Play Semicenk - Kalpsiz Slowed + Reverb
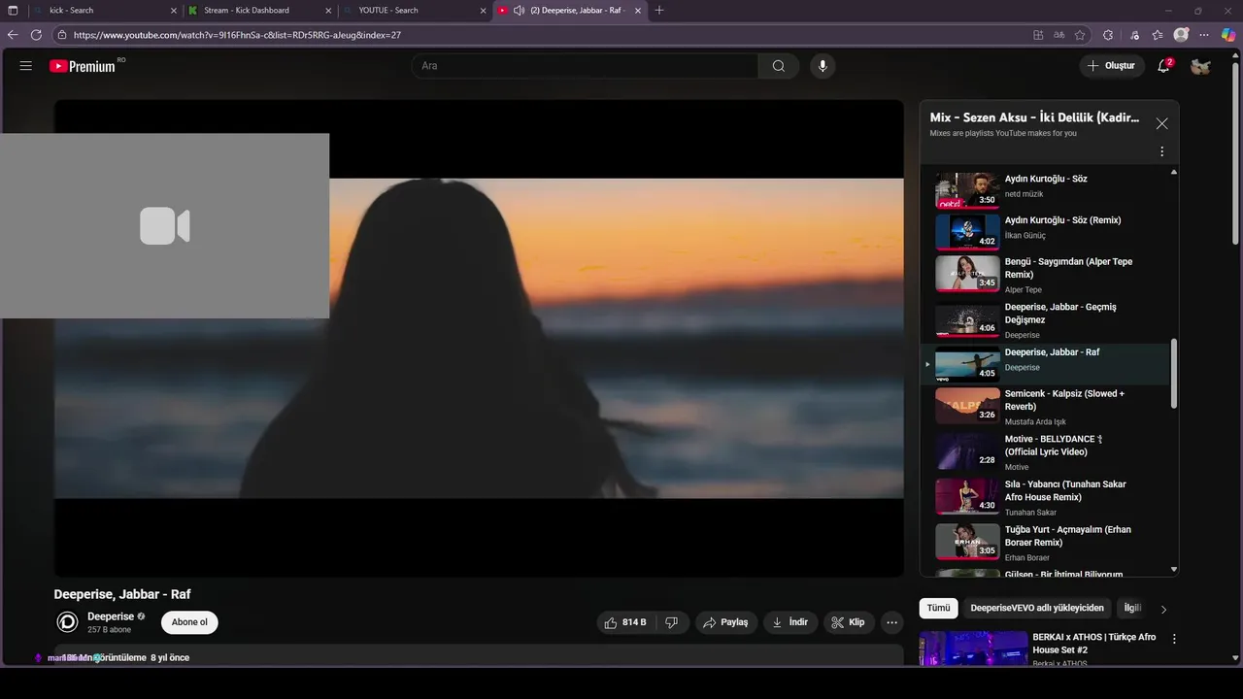 pyautogui.click(x=1047, y=407)
